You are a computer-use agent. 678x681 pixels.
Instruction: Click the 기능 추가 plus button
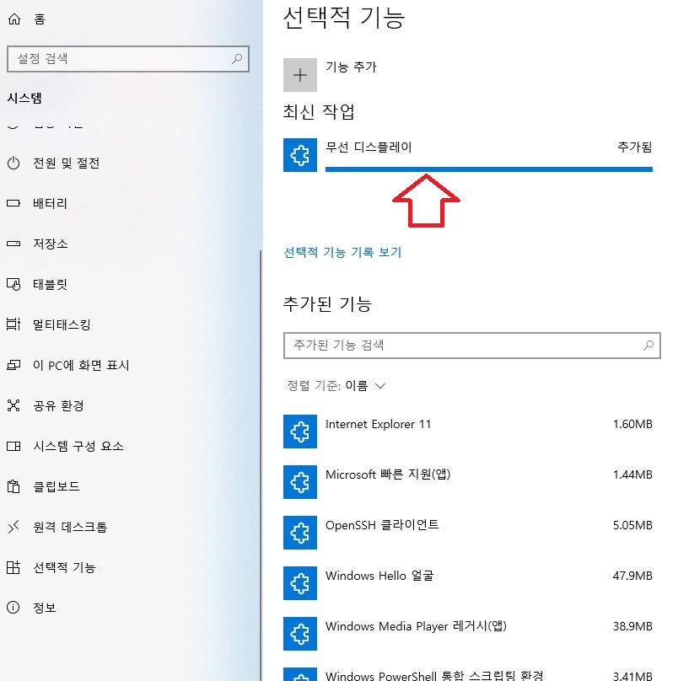pos(300,74)
